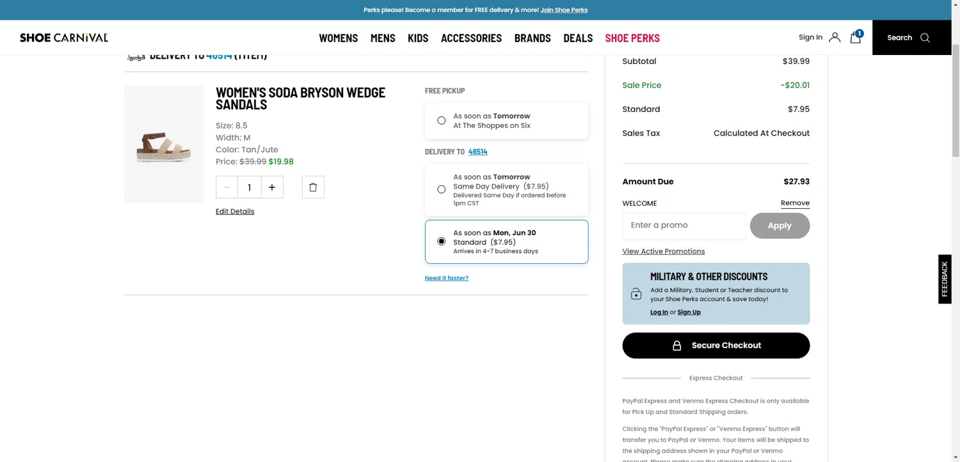This screenshot has width=960, height=462.
Task: Click the lock icon on Secure Checkout
Action: [x=676, y=346]
